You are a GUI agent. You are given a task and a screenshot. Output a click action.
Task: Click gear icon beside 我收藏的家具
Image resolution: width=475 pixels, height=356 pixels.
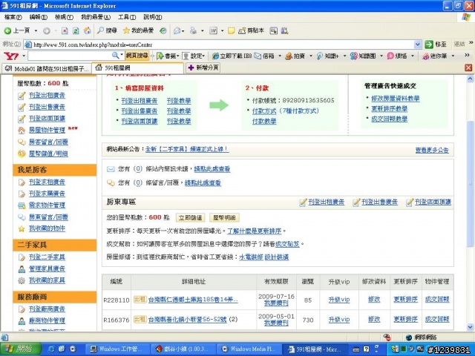click(x=22, y=280)
